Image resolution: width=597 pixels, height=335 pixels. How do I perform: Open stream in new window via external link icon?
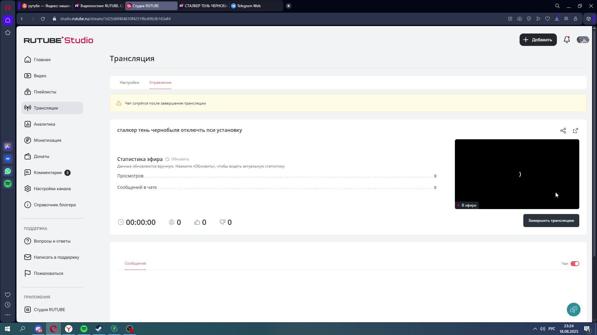576,131
